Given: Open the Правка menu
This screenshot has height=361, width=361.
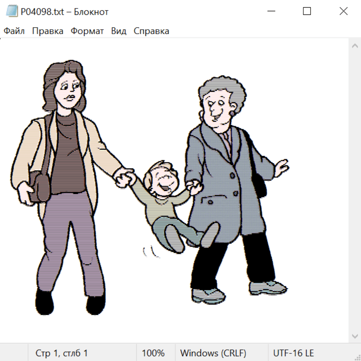Looking at the screenshot, I should click(48, 31).
